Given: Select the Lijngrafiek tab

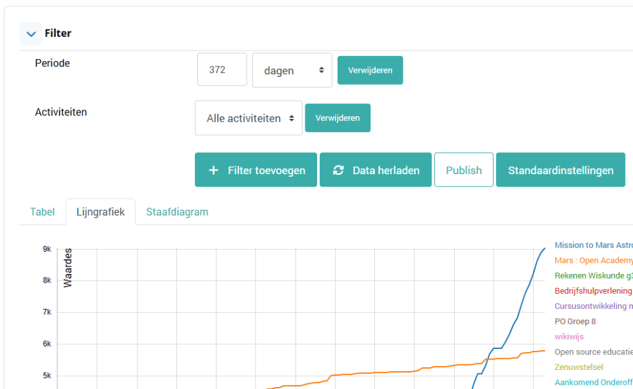Looking at the screenshot, I should click(100, 212).
